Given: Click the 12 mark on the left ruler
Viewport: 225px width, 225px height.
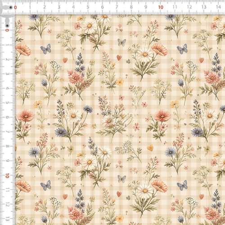Looking at the screenshot, I should point(7,204).
